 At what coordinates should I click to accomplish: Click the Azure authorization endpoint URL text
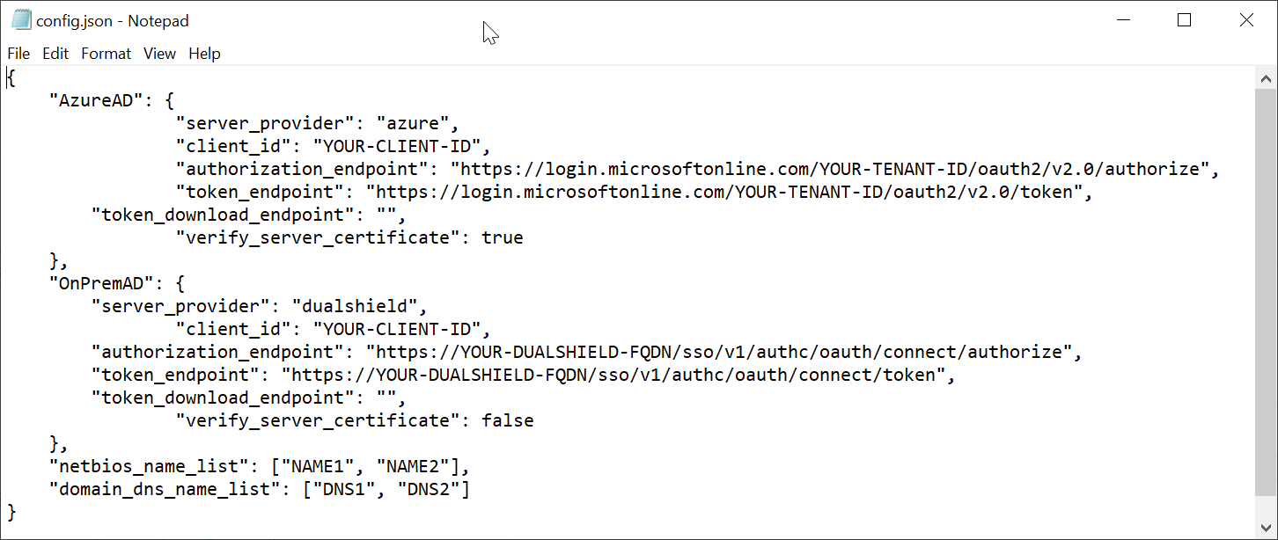(x=834, y=169)
